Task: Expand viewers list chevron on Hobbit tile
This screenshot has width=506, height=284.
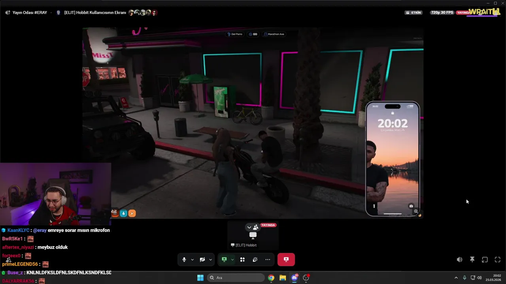Action: point(249,227)
